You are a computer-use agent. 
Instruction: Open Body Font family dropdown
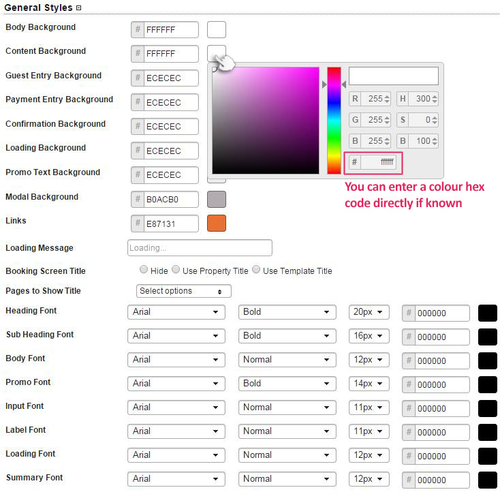point(176,360)
